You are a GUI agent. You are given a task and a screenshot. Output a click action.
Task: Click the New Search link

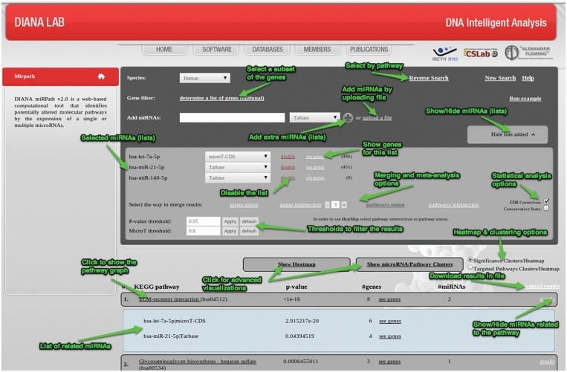500,78
